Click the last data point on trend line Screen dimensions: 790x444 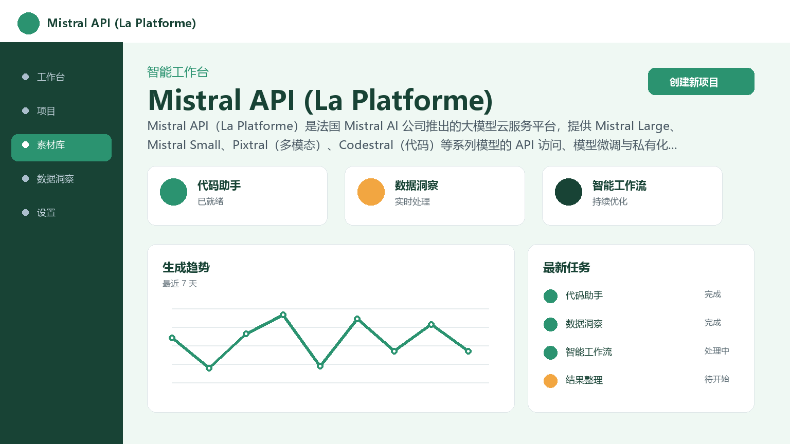[x=468, y=351]
